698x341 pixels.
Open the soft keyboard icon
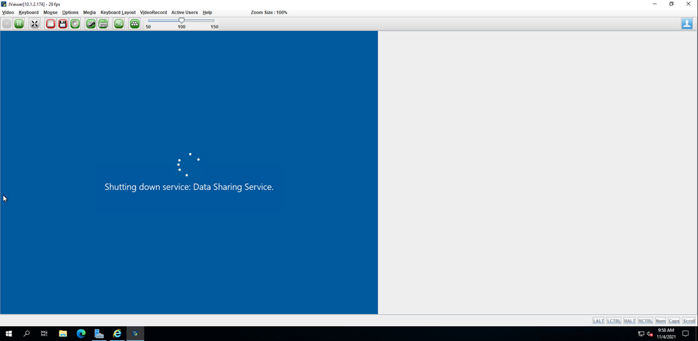103,24
